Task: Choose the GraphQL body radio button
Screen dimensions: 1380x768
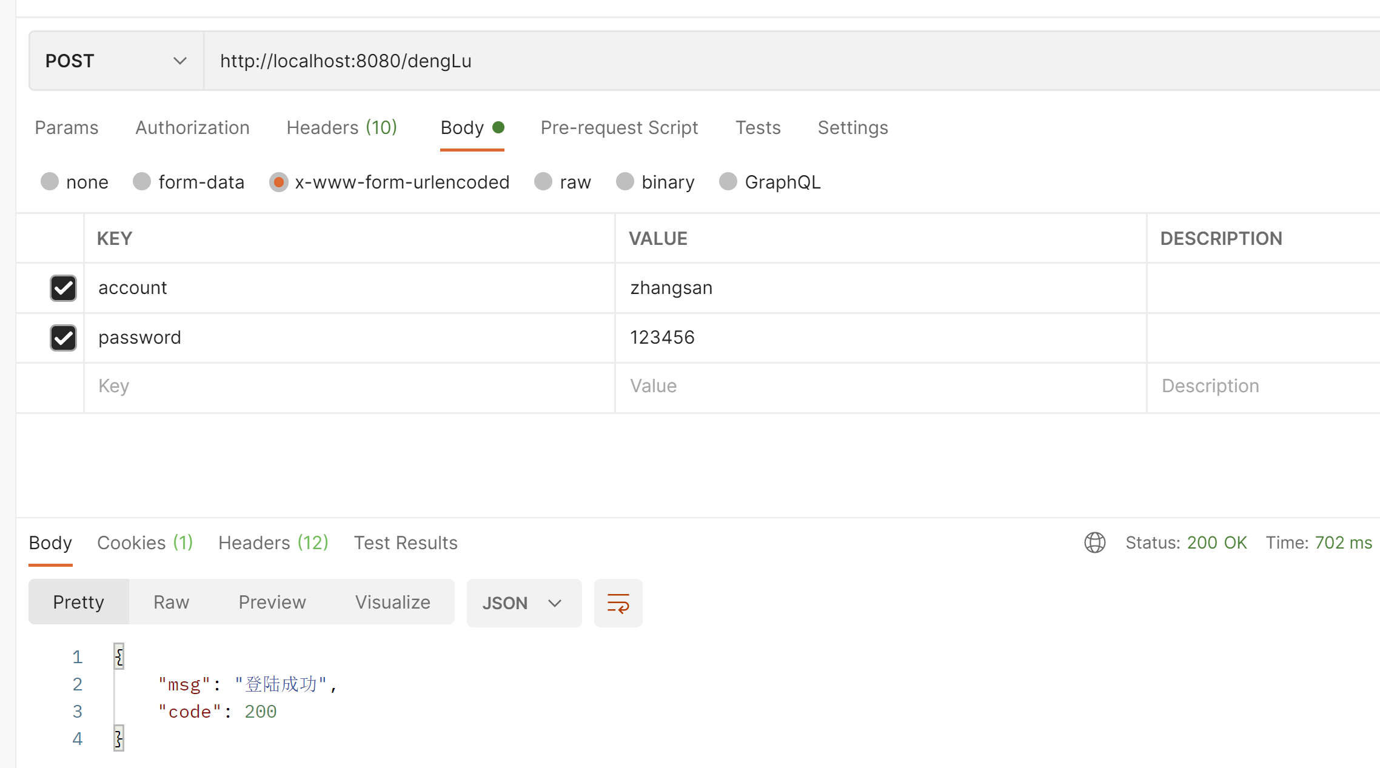Action: [728, 182]
